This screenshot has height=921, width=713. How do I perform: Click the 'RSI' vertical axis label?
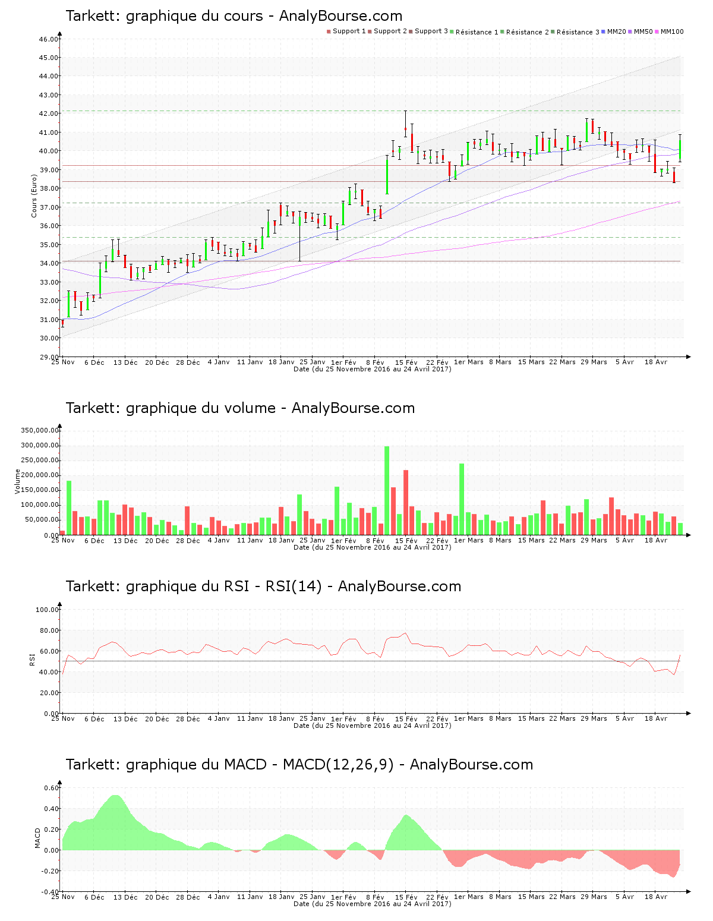32,659
